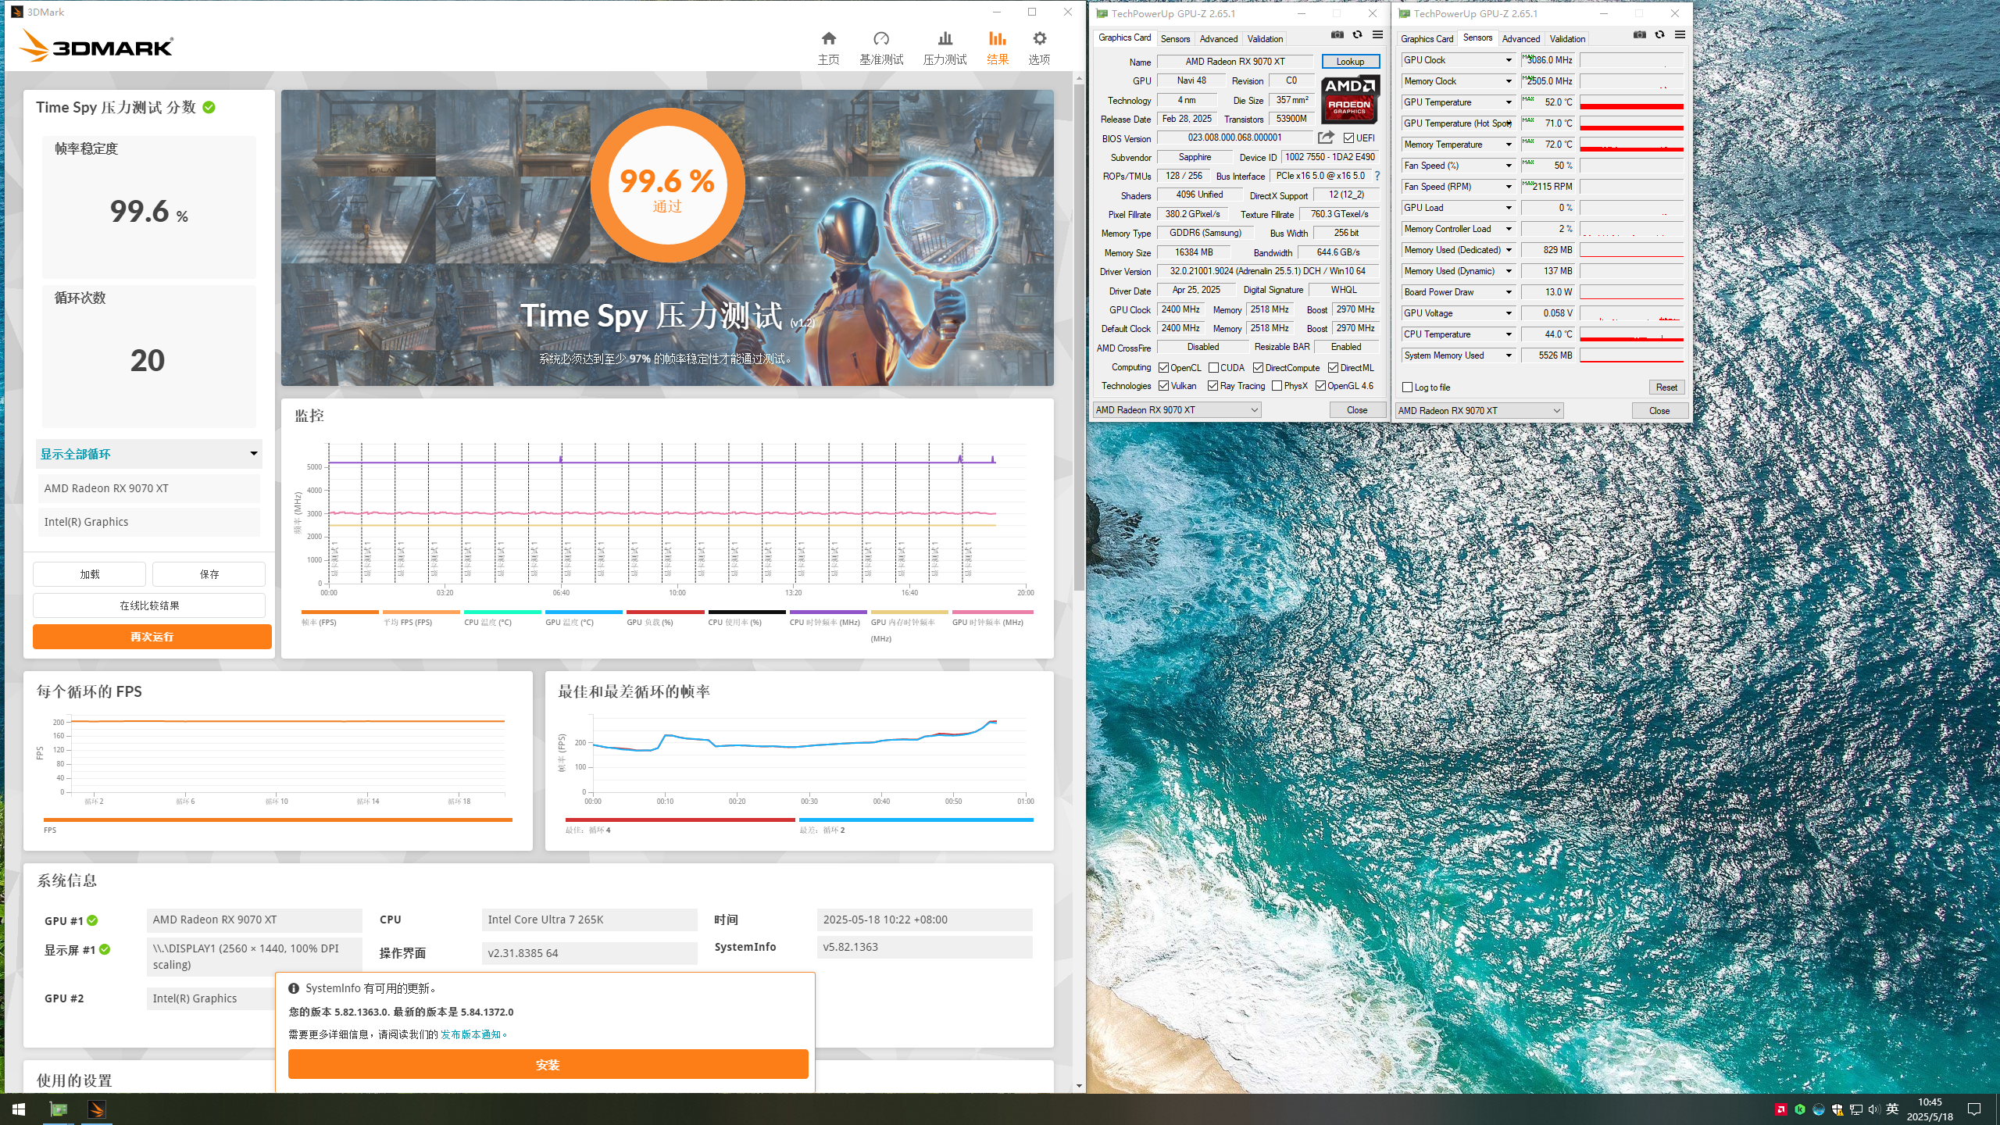2000x1125 pixels.
Task: Open the Board Power Draw dropdown
Action: coord(1509,292)
